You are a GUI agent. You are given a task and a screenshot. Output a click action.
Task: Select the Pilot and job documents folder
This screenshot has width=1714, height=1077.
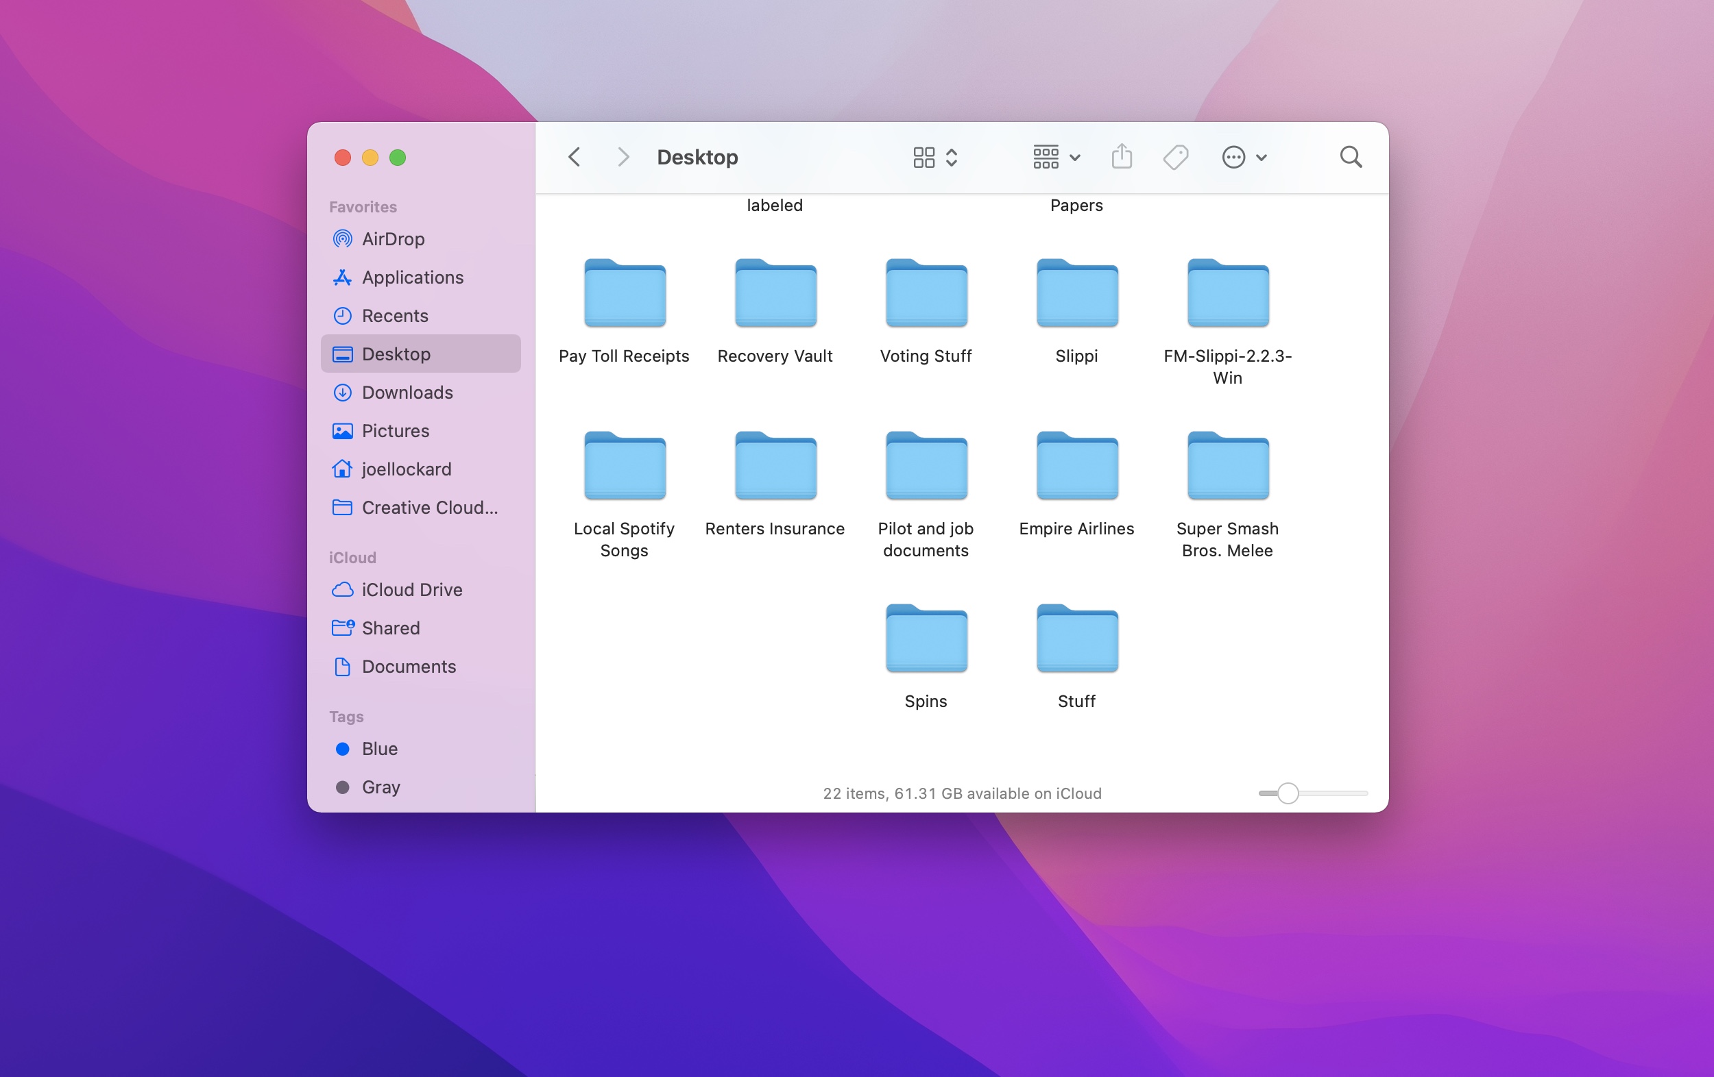tap(926, 466)
